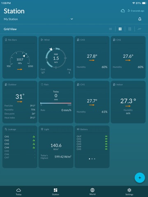Tap the Battery card page dots
This screenshot has height=197, width=148.
pos(92,159)
